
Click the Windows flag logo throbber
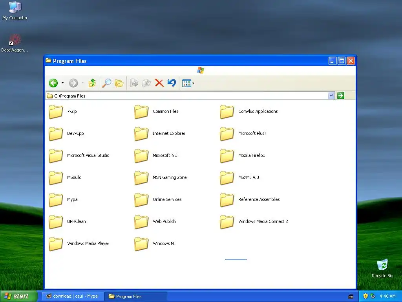pos(201,70)
